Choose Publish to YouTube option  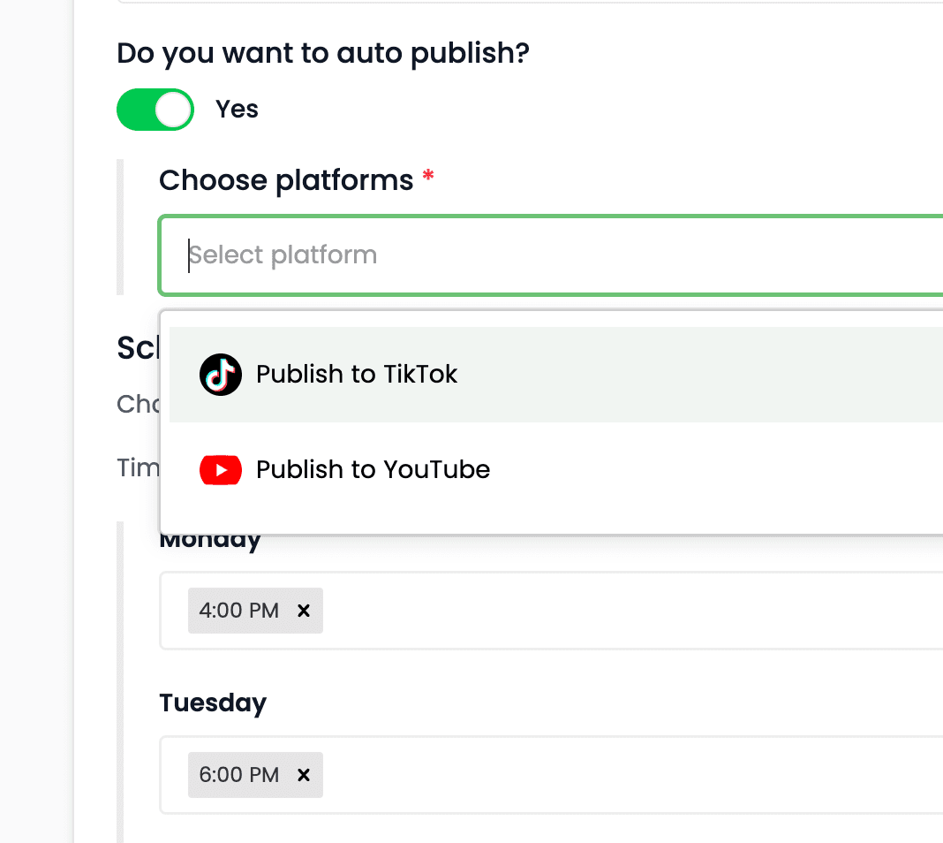pos(556,470)
